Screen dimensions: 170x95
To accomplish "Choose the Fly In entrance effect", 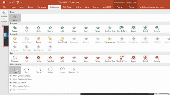I will coord(39,29).
